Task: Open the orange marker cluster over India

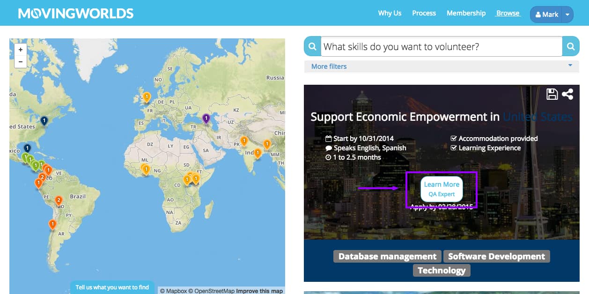Action: (257, 153)
